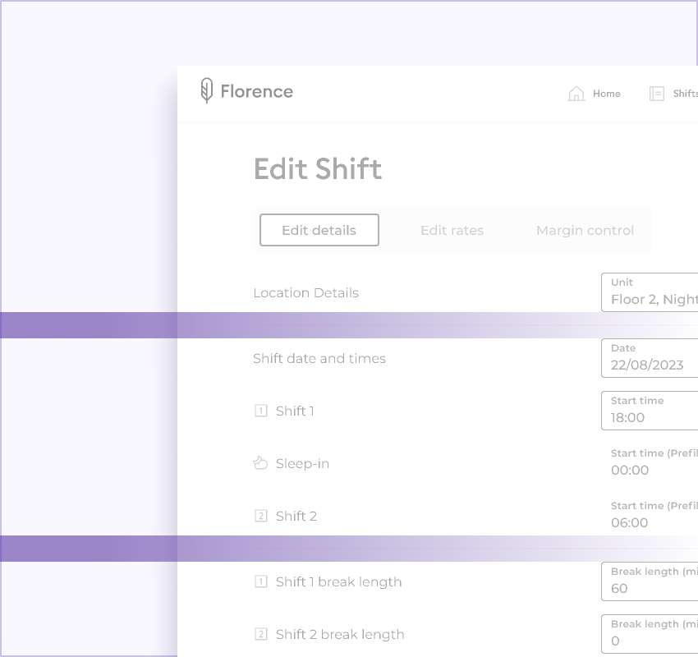Click the Shifts list icon in navigation
The height and width of the screenshot is (657, 698).
657,94
